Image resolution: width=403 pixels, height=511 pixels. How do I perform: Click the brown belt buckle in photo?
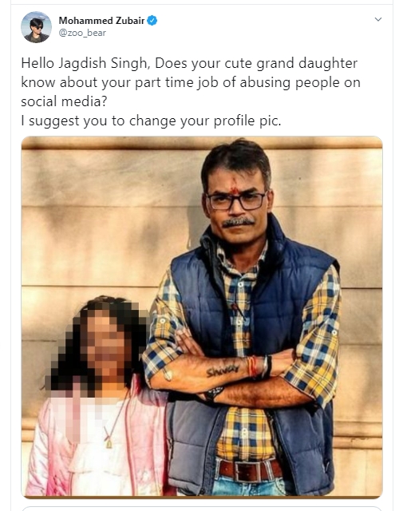pyautogui.click(x=247, y=472)
